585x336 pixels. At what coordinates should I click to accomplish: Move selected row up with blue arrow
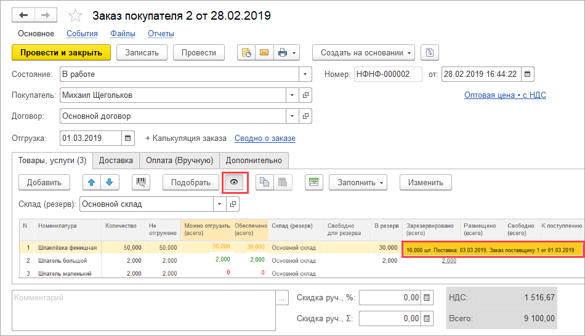pyautogui.click(x=92, y=182)
